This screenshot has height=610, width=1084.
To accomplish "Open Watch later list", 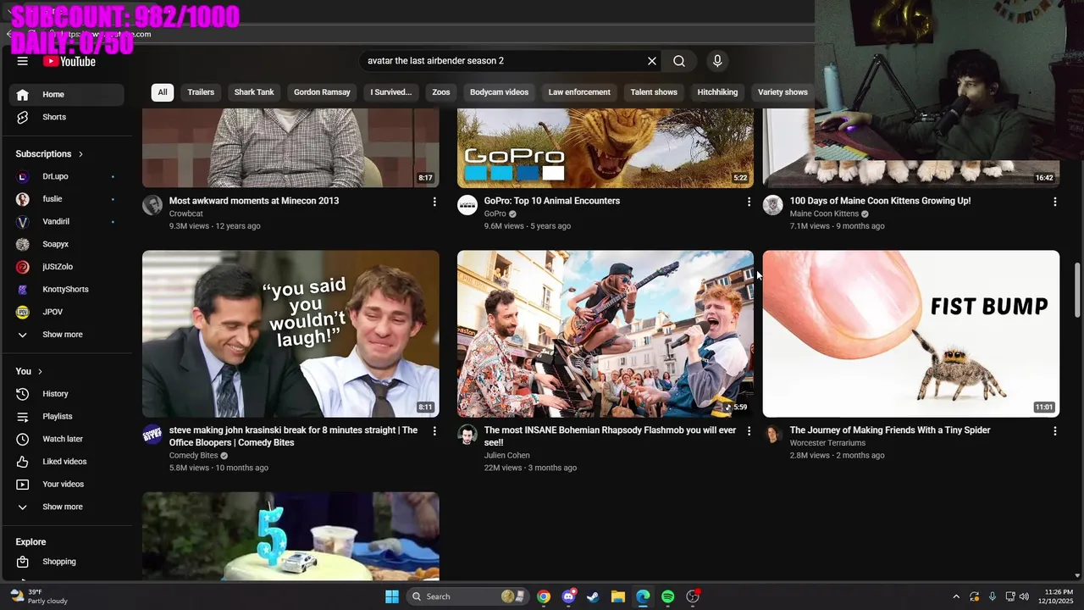I will point(68,439).
